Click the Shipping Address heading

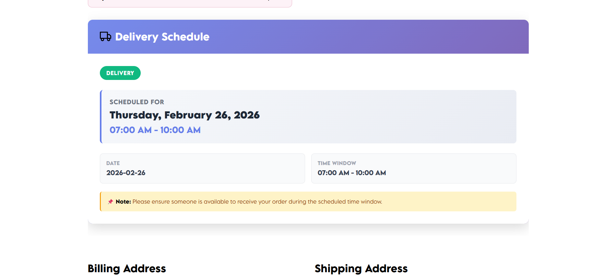point(361,268)
